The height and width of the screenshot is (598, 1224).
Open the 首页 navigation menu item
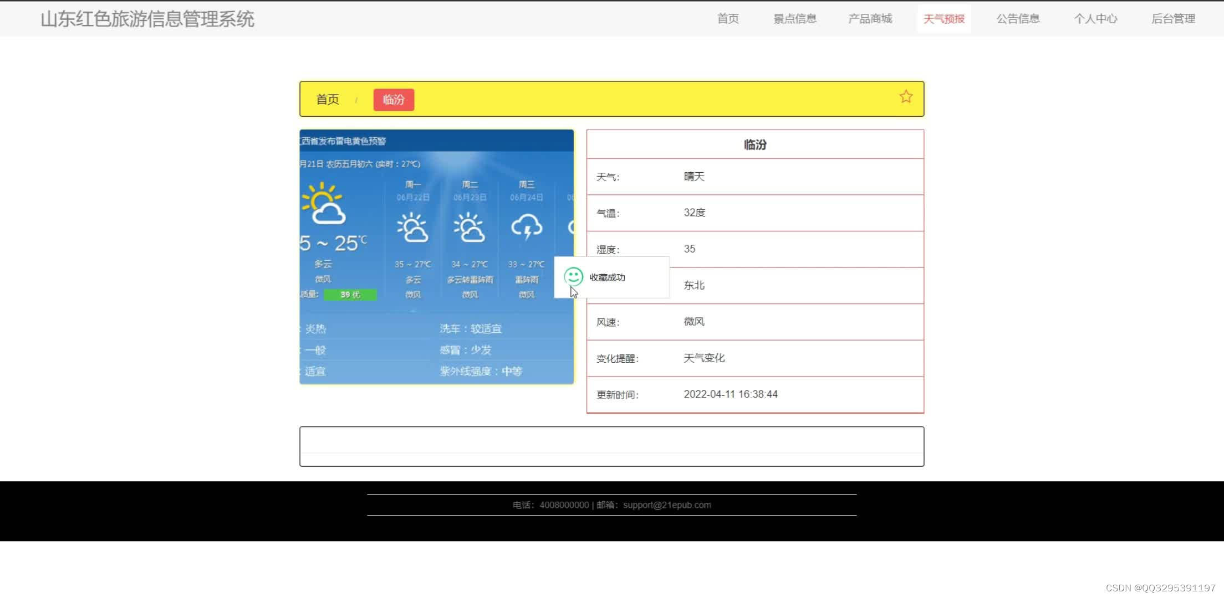tap(728, 19)
